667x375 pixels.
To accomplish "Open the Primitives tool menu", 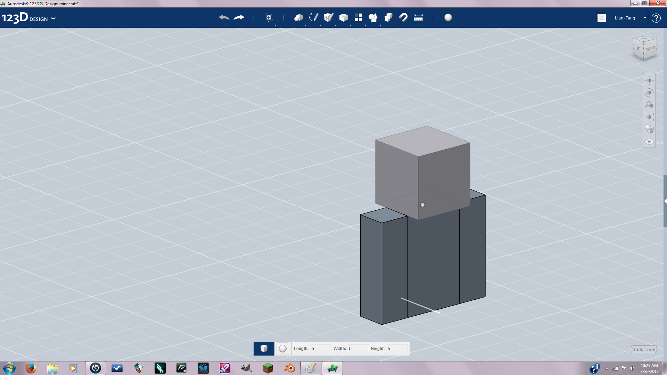I will pyautogui.click(x=298, y=17).
